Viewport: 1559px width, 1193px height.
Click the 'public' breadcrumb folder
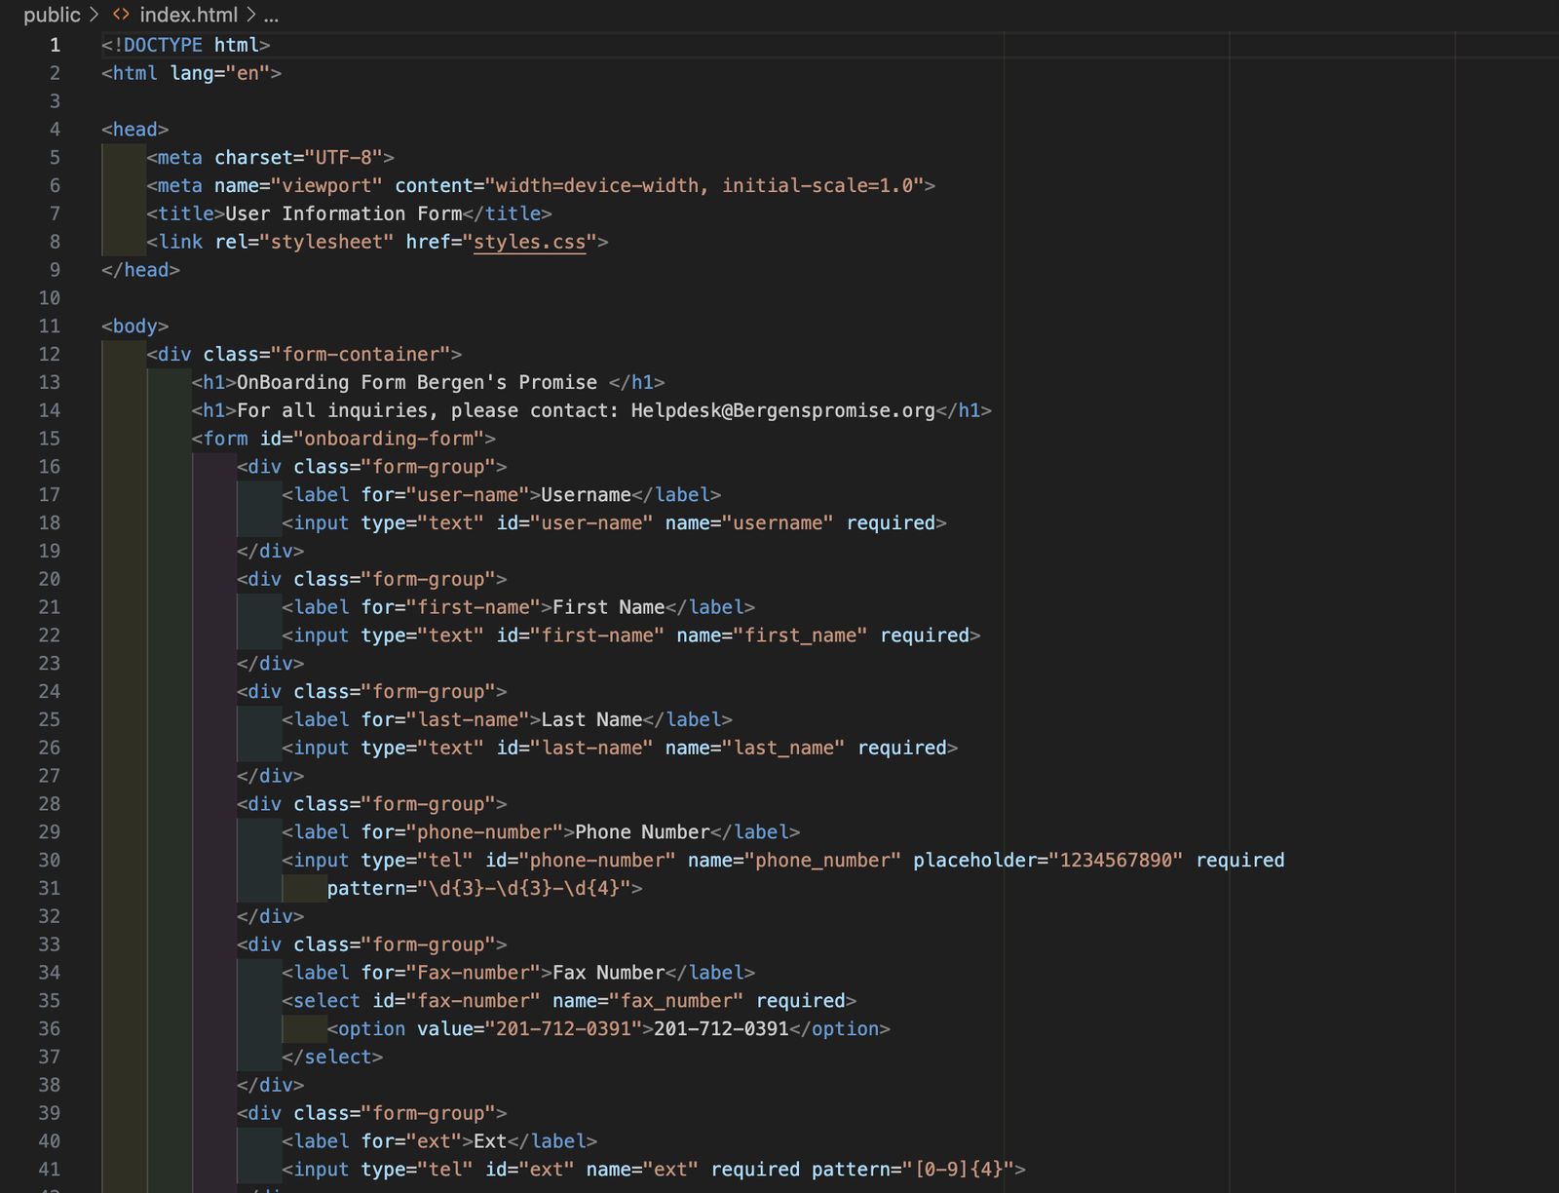point(52,15)
